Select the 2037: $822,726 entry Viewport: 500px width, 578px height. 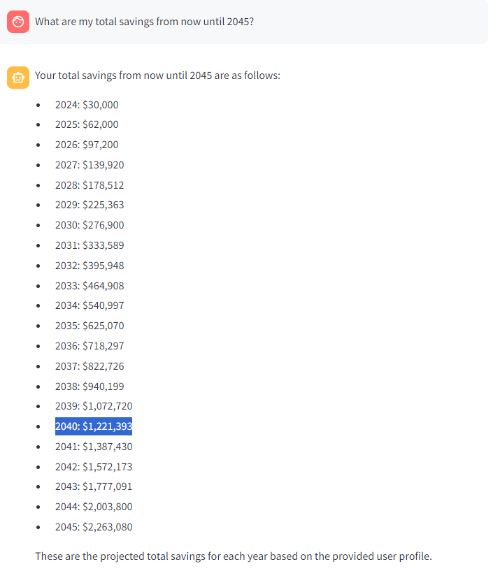pyautogui.click(x=90, y=366)
